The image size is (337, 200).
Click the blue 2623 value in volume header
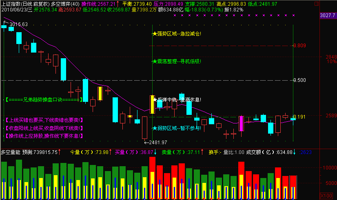pyautogui.click(x=306, y=152)
